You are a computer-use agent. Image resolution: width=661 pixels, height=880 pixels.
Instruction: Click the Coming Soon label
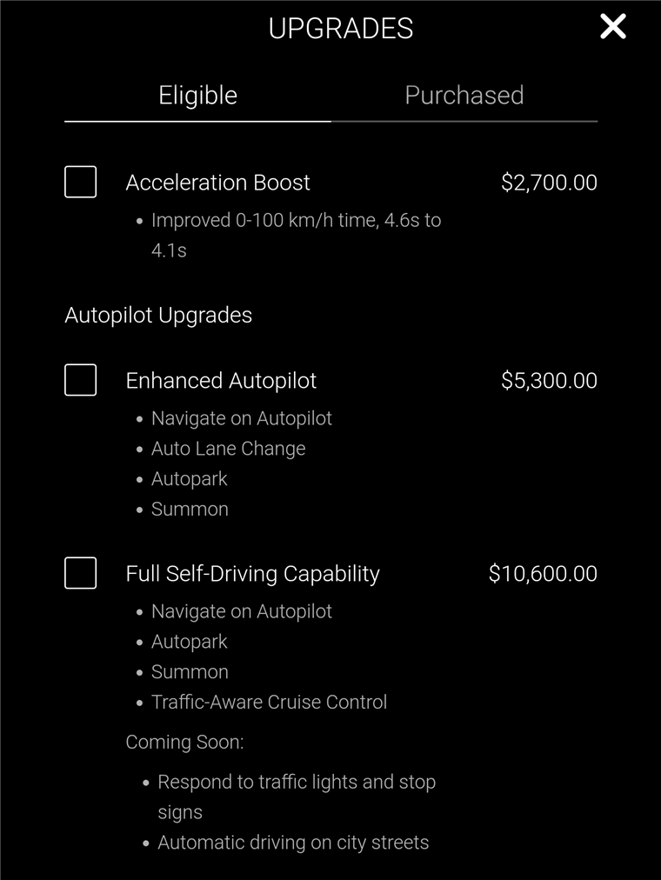pos(184,742)
